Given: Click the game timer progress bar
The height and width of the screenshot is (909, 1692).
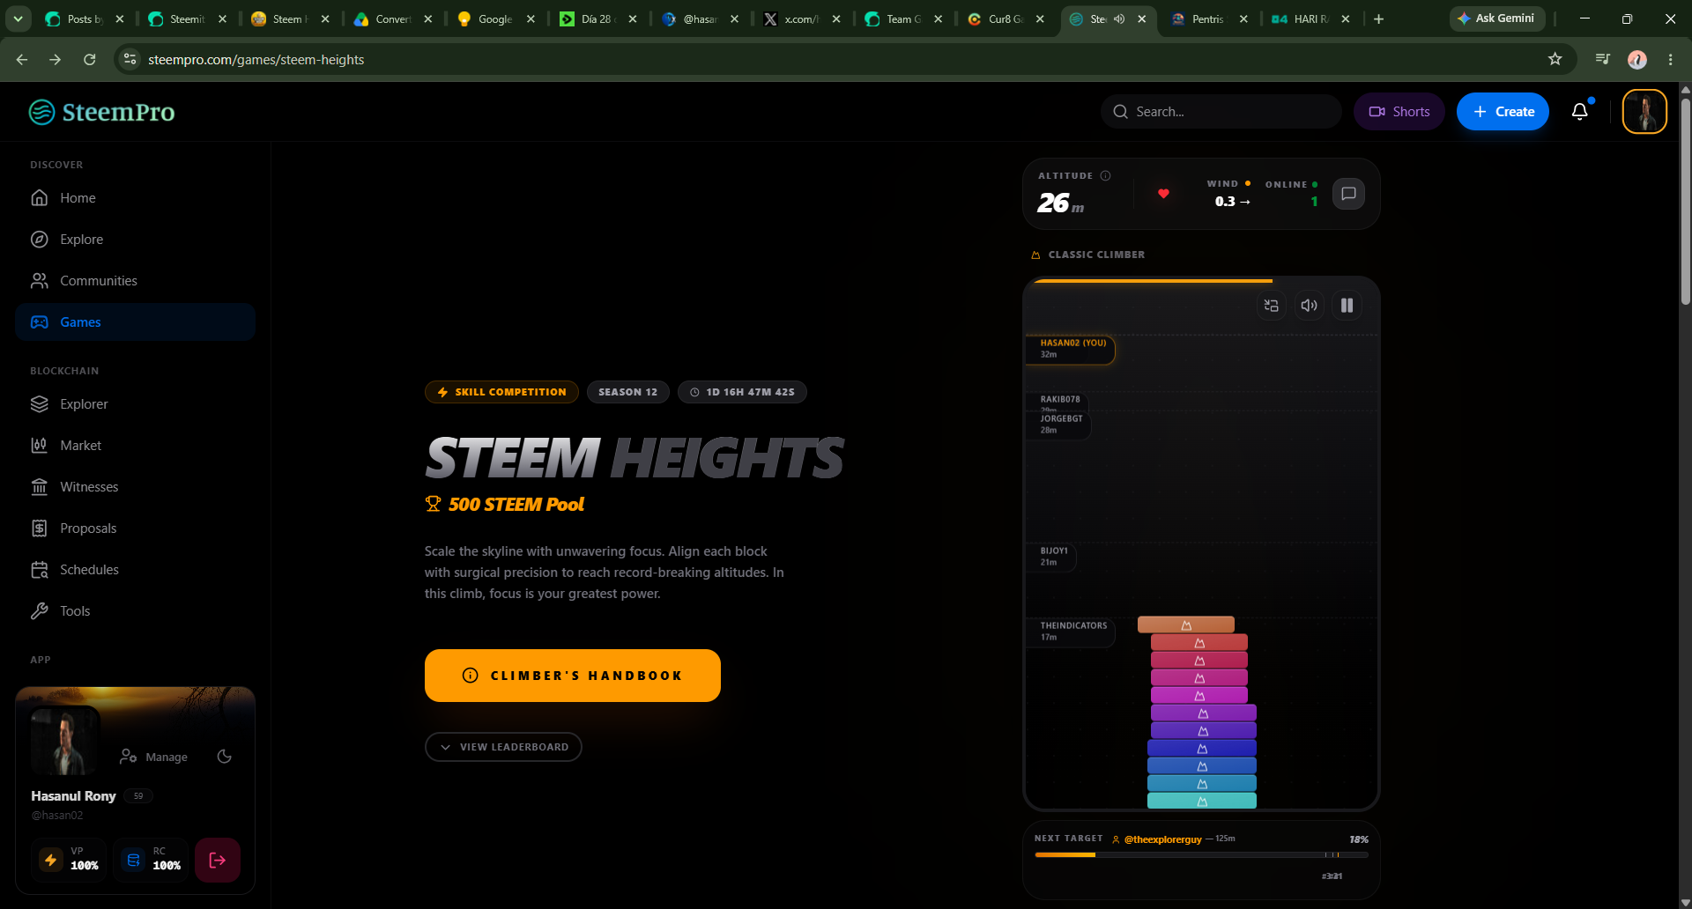Looking at the screenshot, I should (1153, 281).
